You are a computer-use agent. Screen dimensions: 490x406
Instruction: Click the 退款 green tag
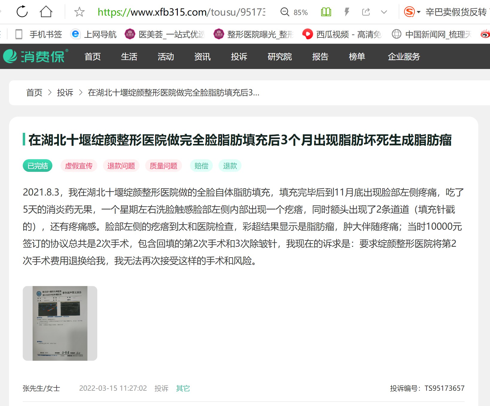pos(230,166)
